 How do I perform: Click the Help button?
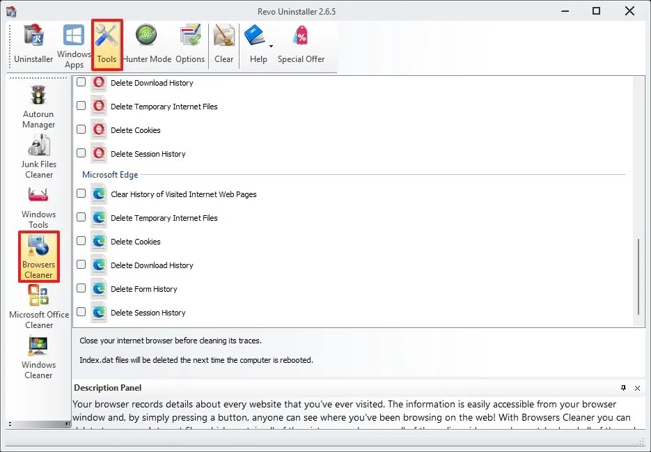(258, 44)
